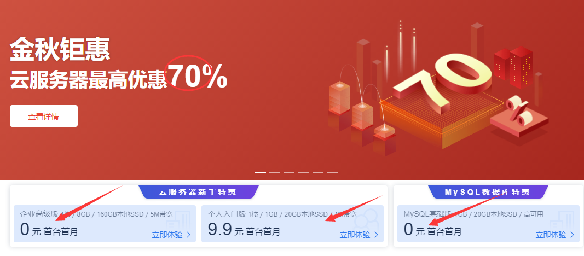Click chevron arrow in 企业高级版 card
Image resolution: width=584 pixels, height=256 pixels.
pyautogui.click(x=188, y=235)
